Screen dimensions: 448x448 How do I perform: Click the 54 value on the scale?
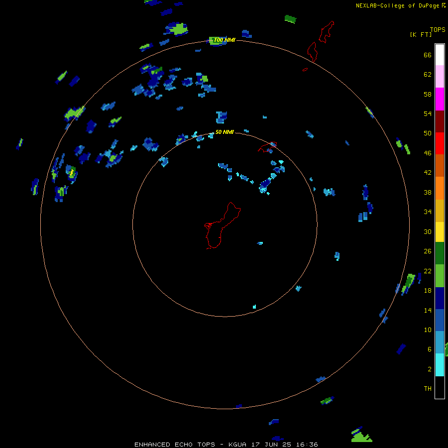(428, 113)
